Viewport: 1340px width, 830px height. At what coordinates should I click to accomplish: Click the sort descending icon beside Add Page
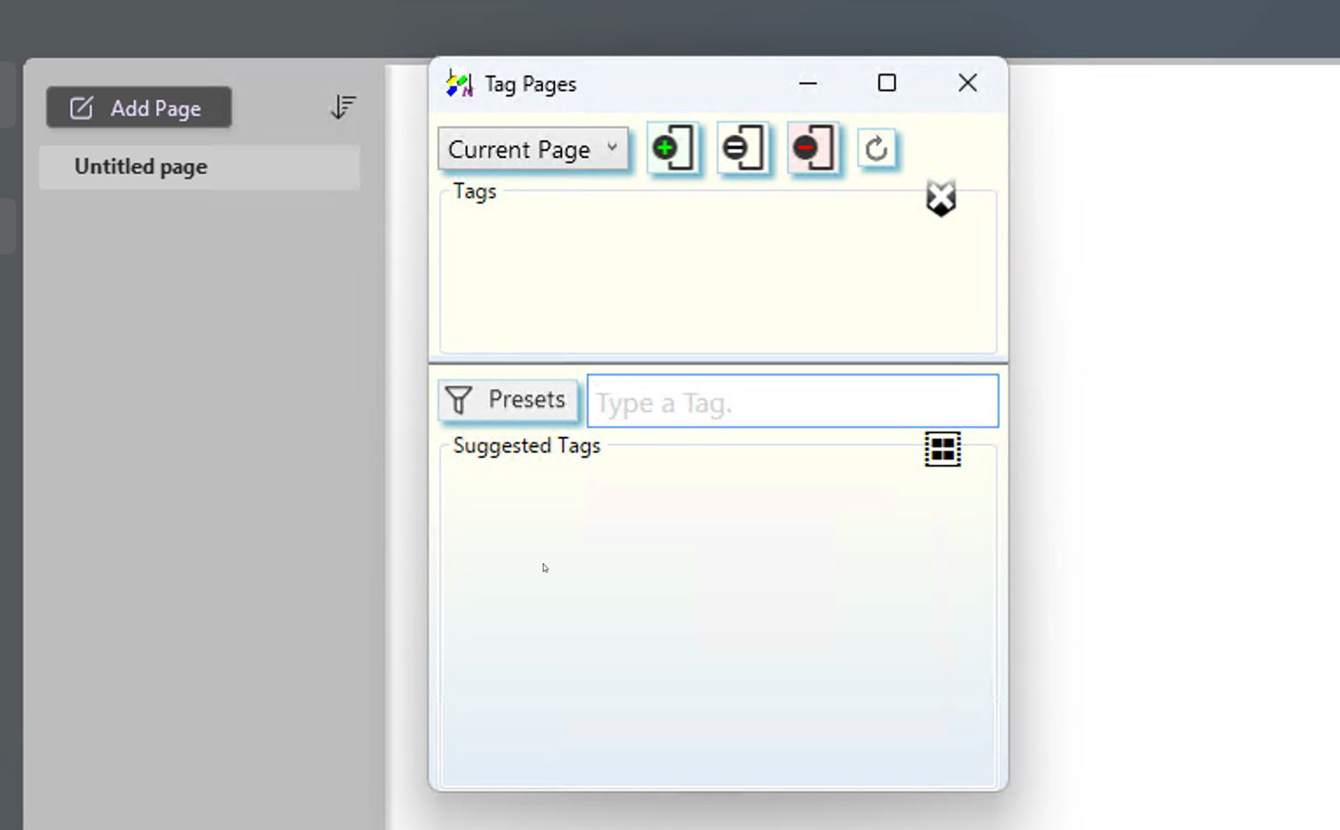click(x=342, y=105)
